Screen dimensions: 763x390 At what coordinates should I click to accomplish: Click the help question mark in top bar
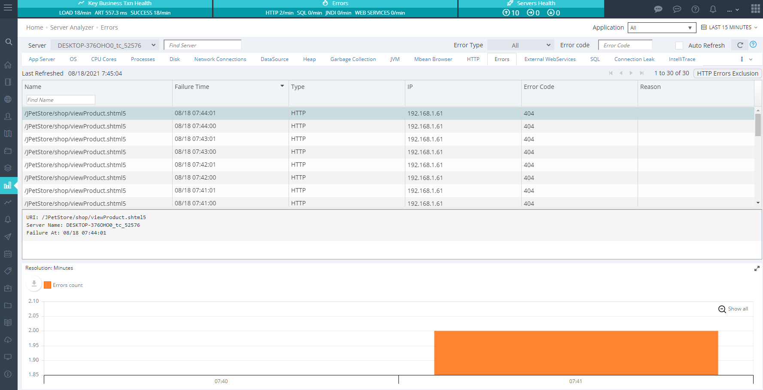tap(695, 9)
